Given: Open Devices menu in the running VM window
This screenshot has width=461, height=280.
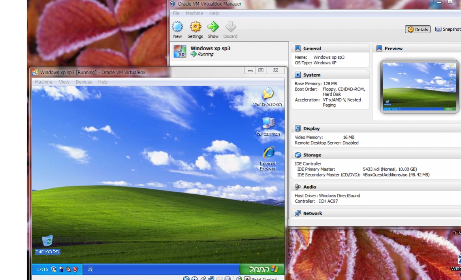Looking at the screenshot, I should click(x=84, y=82).
